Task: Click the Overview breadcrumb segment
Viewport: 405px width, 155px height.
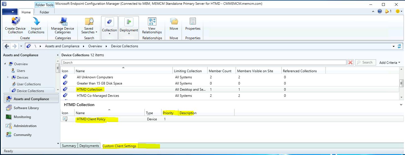Action: pos(95,46)
